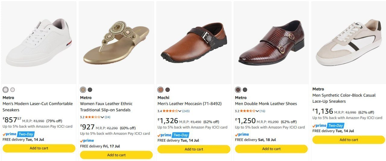Viewport: 386px width, 161px height.
Task: Expand star rating arrow on Monk Shoes
Action: point(257,111)
